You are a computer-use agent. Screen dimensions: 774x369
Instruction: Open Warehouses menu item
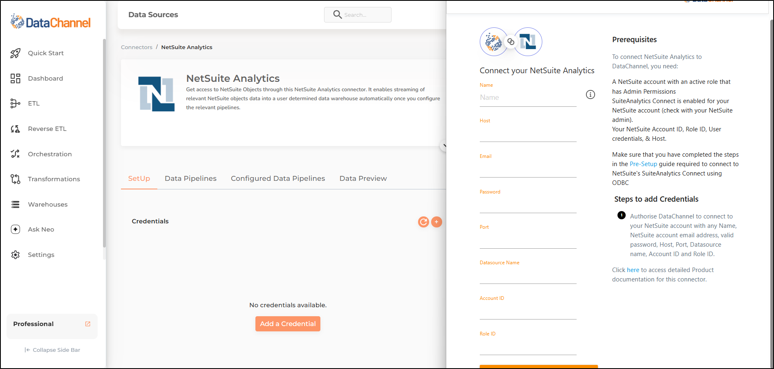48,205
